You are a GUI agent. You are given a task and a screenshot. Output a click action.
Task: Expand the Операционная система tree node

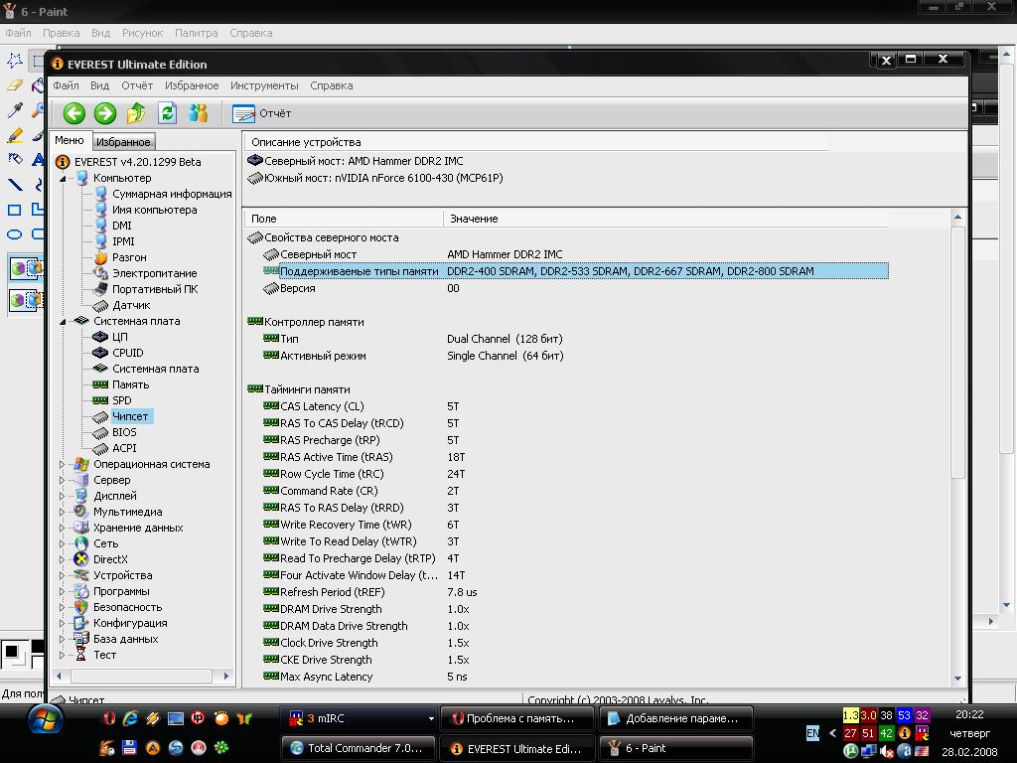coord(63,464)
